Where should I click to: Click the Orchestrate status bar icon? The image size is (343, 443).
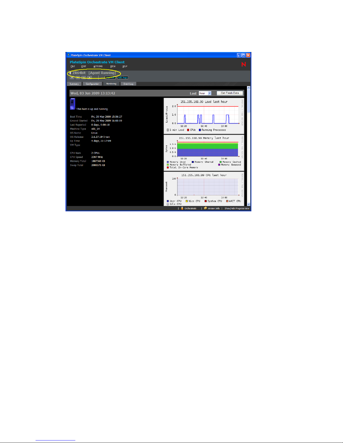click(182, 208)
